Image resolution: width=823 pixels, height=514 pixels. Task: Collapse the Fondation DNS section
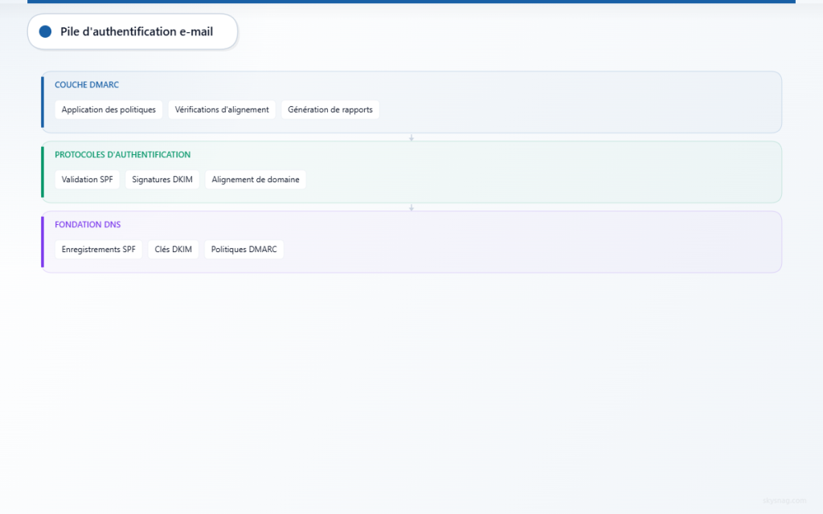88,224
